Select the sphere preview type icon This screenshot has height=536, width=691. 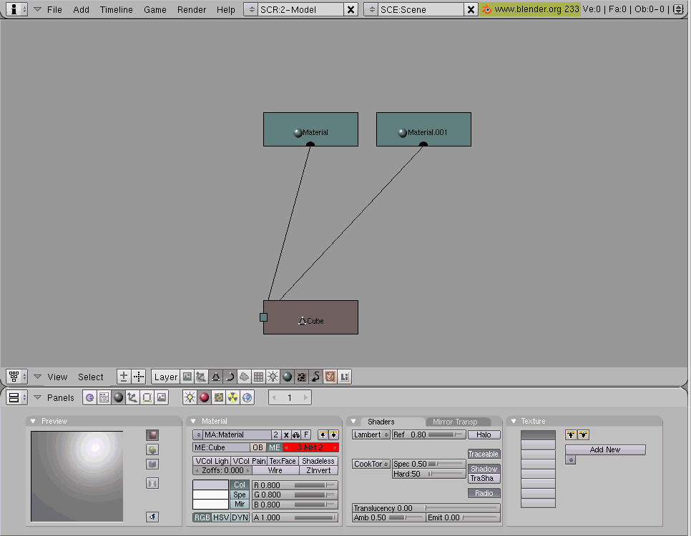tap(152, 450)
